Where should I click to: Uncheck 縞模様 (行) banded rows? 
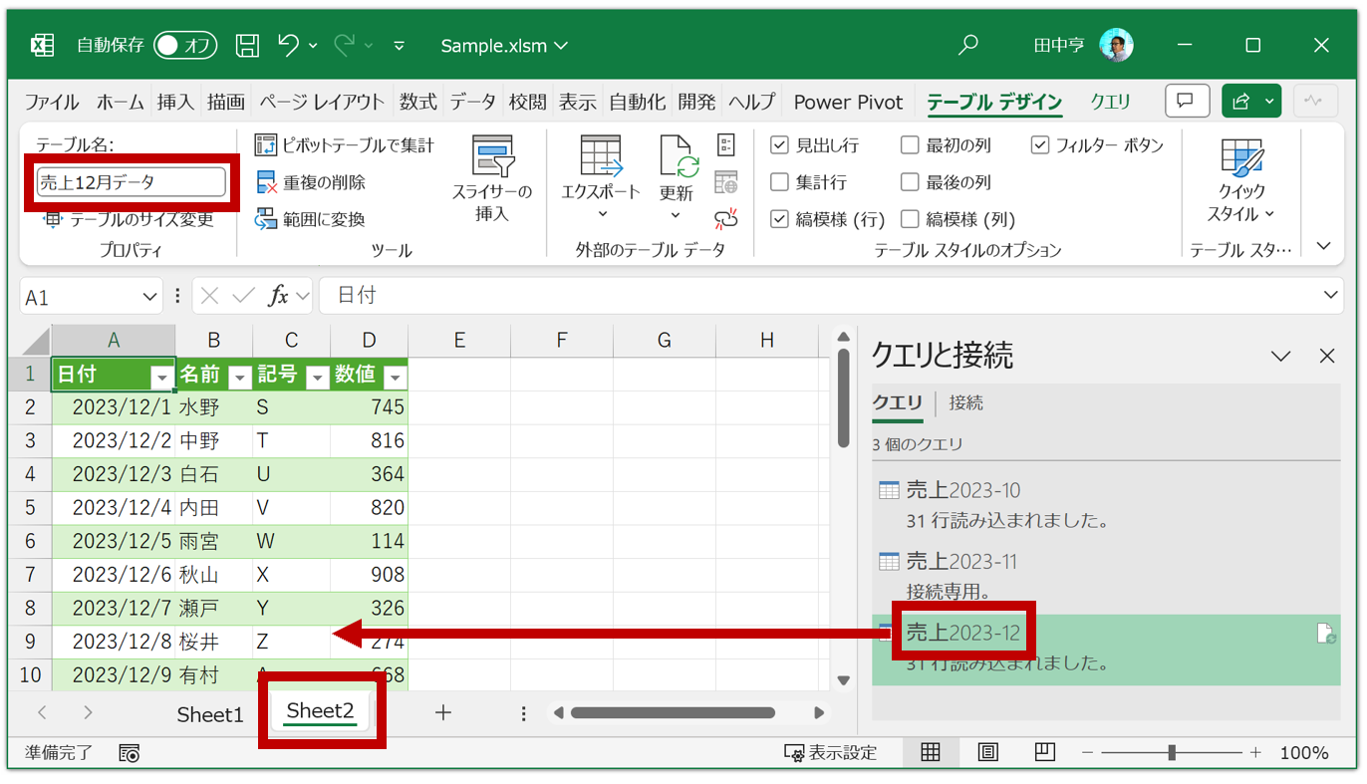click(x=780, y=219)
